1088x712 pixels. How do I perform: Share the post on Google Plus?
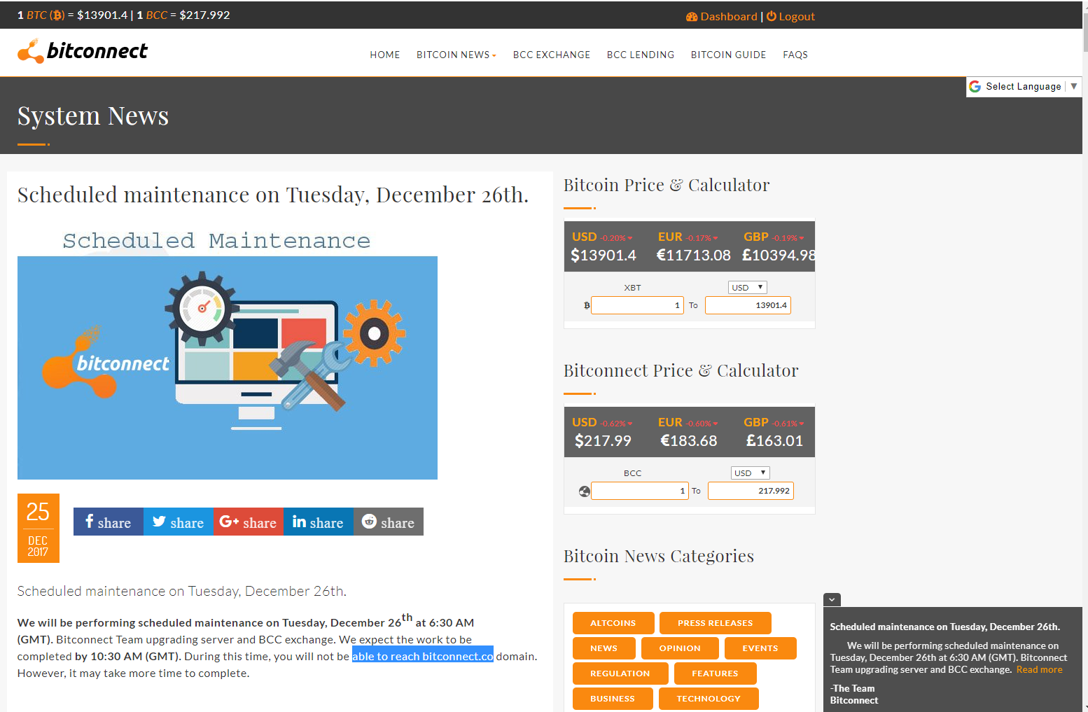tap(249, 522)
